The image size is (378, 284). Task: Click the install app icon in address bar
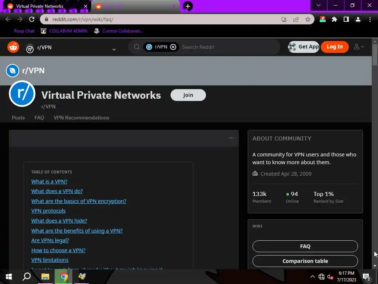pyautogui.click(x=284, y=19)
